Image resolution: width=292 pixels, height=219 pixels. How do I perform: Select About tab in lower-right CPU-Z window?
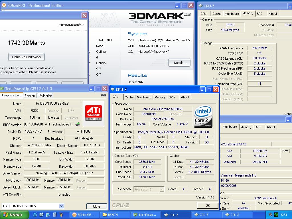271,127
